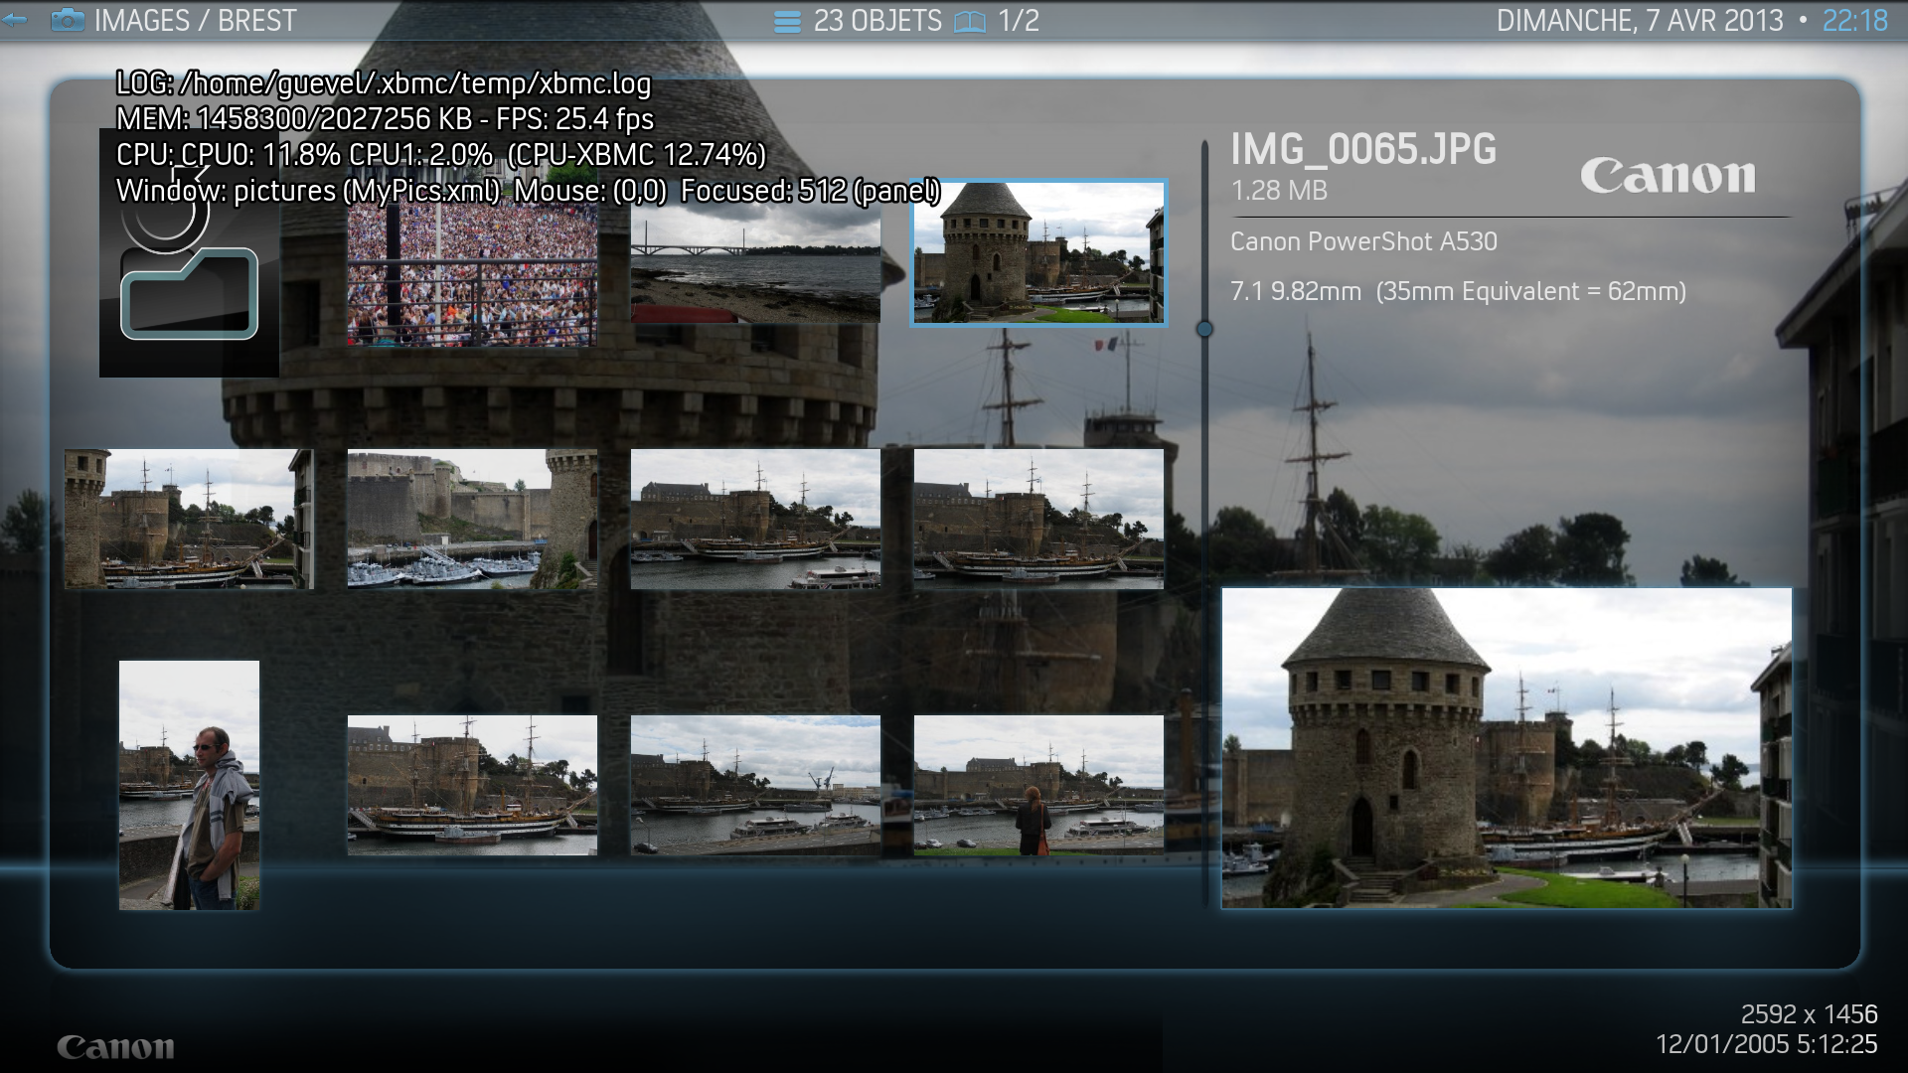Click the list icon next to 23 OBJETS
1908x1073 pixels.
(x=787, y=21)
